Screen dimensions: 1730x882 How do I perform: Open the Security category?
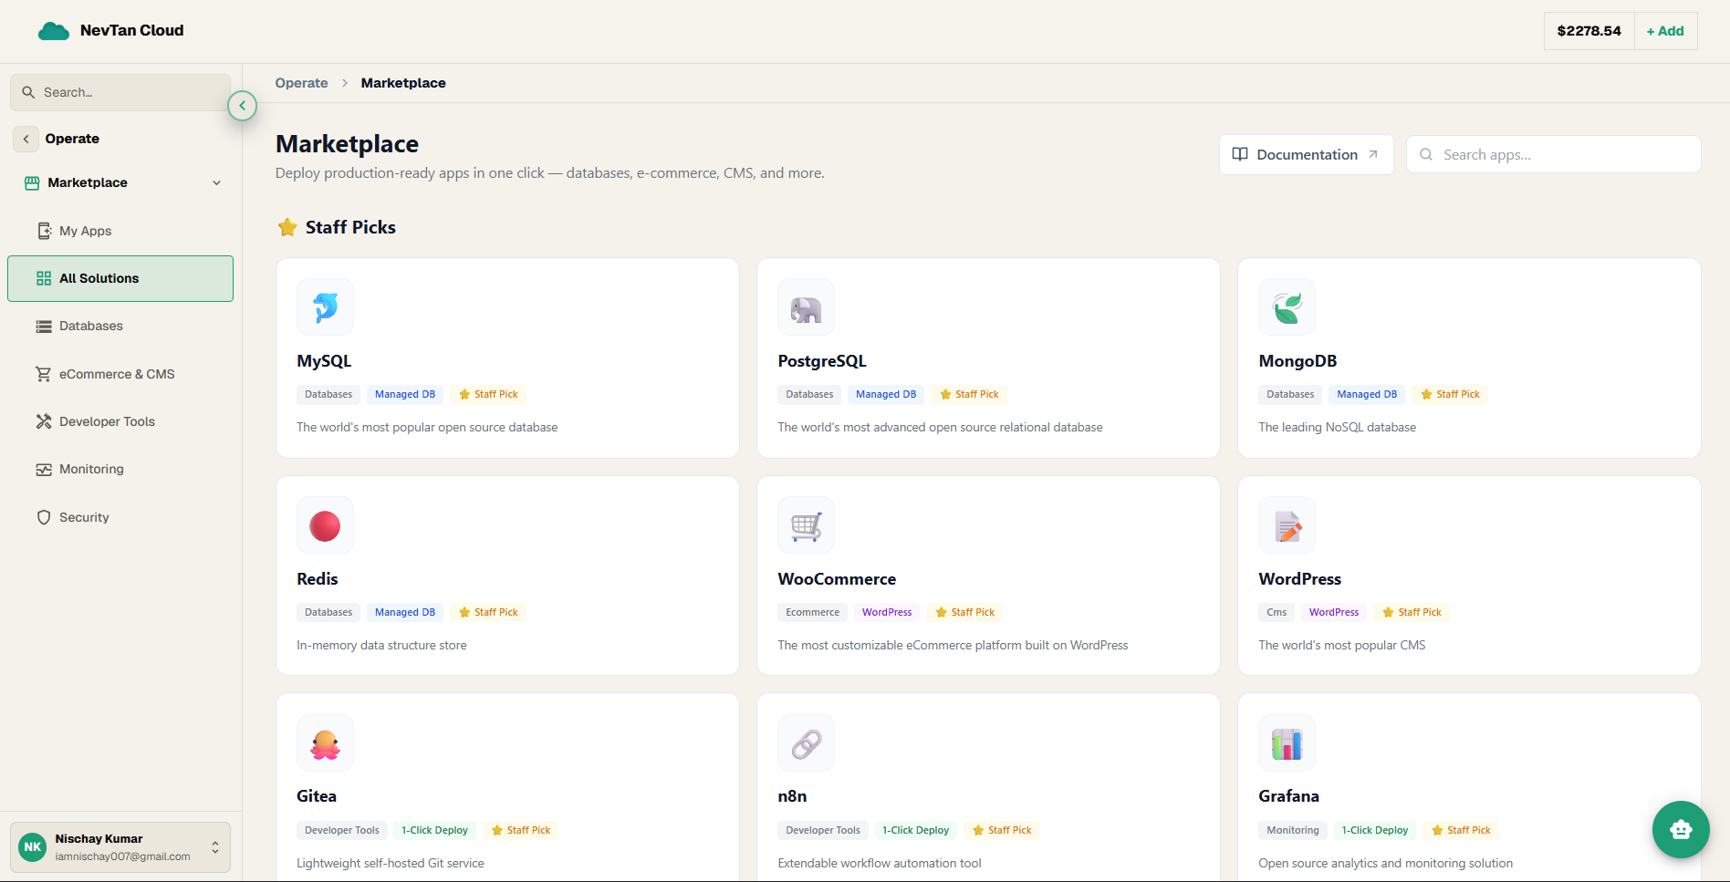[x=120, y=517]
